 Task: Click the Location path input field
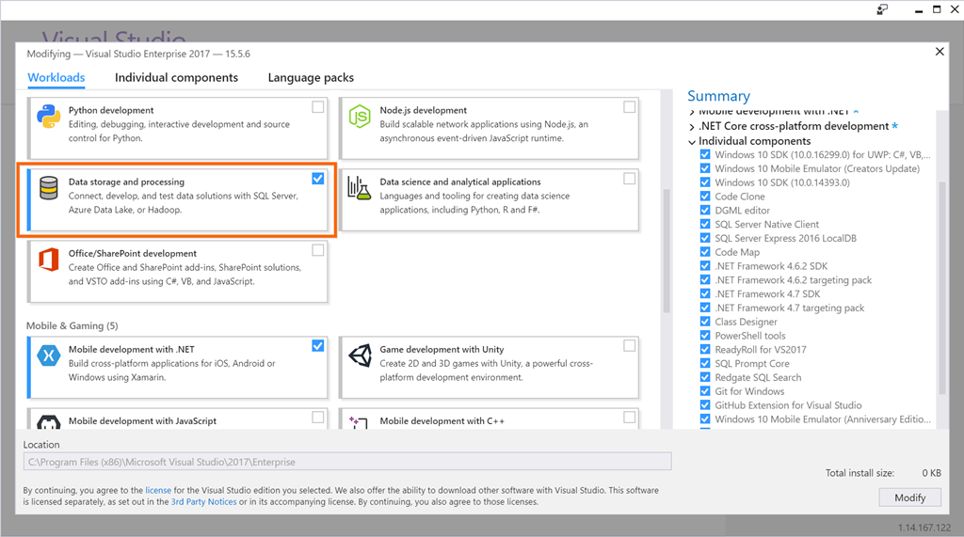(346, 462)
